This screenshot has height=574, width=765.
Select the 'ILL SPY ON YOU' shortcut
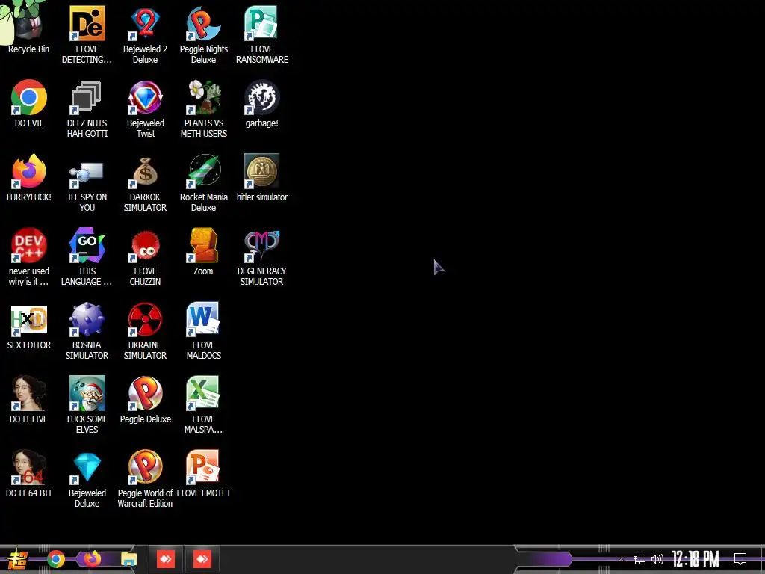[87, 171]
